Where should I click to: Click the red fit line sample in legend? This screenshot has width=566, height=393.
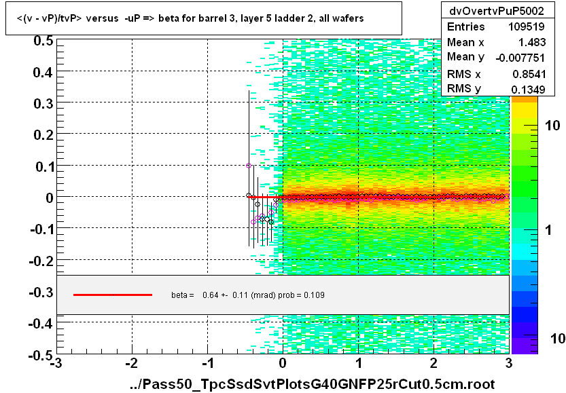point(113,295)
